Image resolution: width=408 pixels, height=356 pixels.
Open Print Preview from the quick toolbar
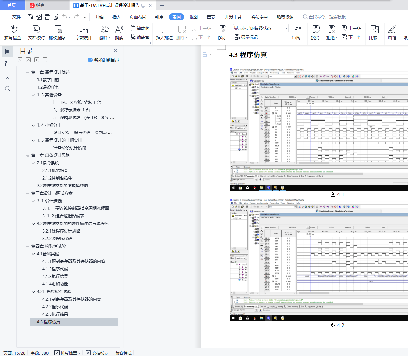[x=56, y=17]
